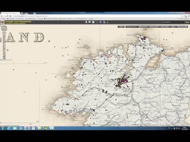The height and width of the screenshot is (142, 190).
Task: Open Other bookmarks folder
Action: click(x=183, y=19)
